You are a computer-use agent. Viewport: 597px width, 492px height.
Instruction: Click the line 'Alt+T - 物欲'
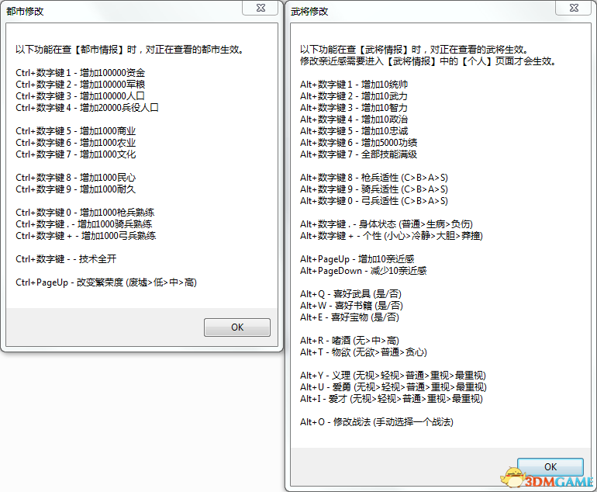(x=364, y=352)
